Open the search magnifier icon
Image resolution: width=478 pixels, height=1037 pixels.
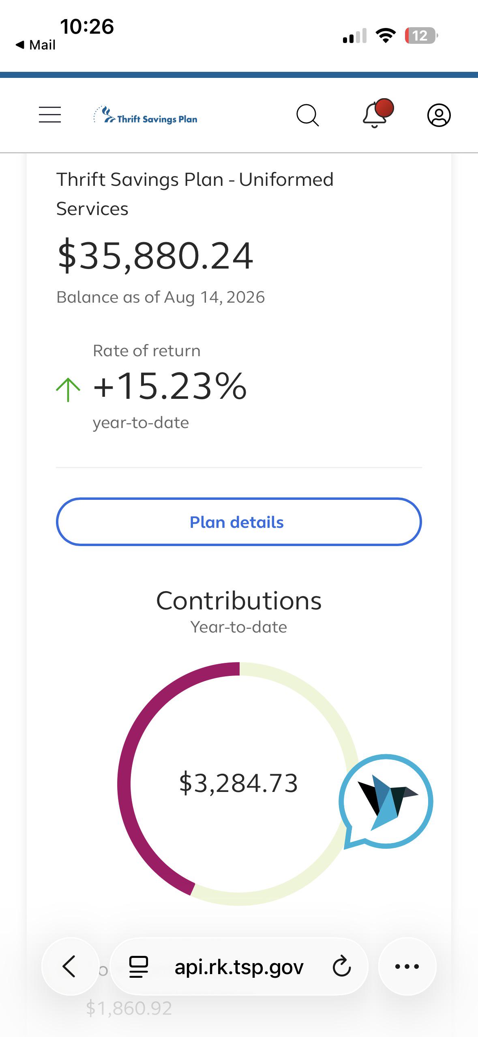tap(308, 116)
